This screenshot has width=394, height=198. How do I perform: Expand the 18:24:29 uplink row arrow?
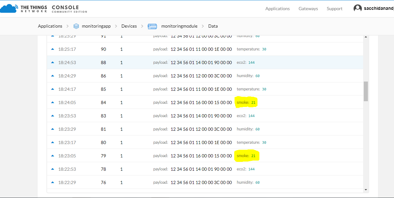pos(53,76)
